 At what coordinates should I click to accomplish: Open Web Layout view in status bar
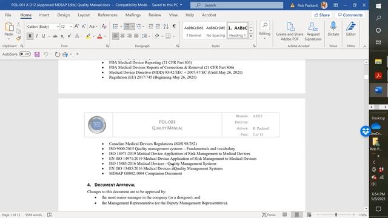tap(309, 214)
